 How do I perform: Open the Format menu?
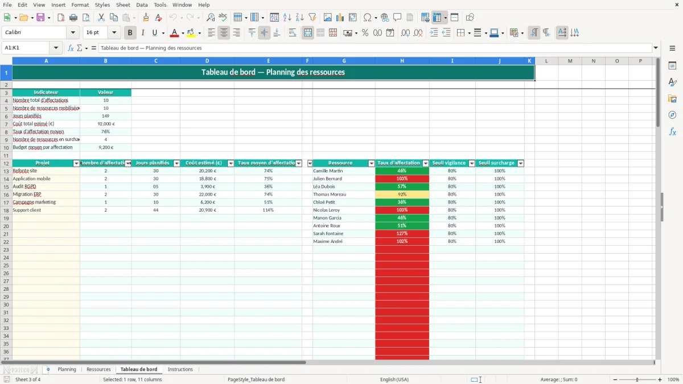(80, 5)
